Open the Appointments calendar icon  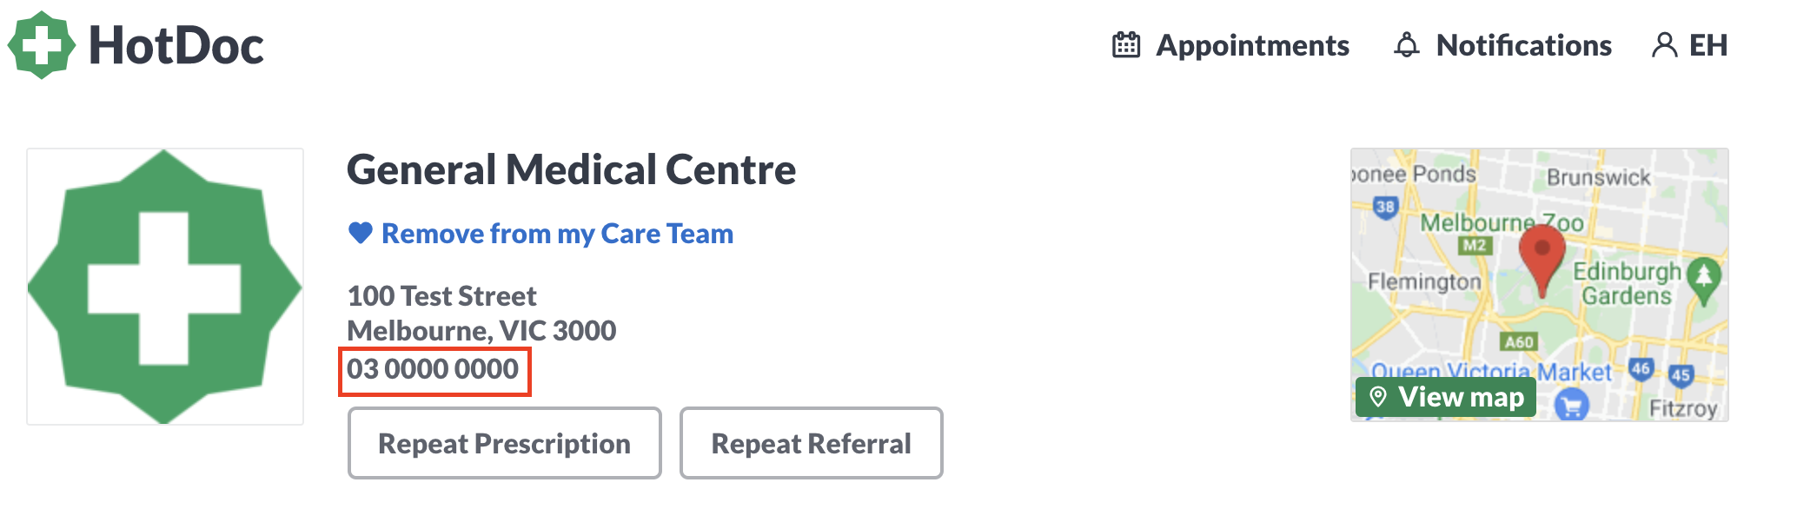click(x=1126, y=45)
